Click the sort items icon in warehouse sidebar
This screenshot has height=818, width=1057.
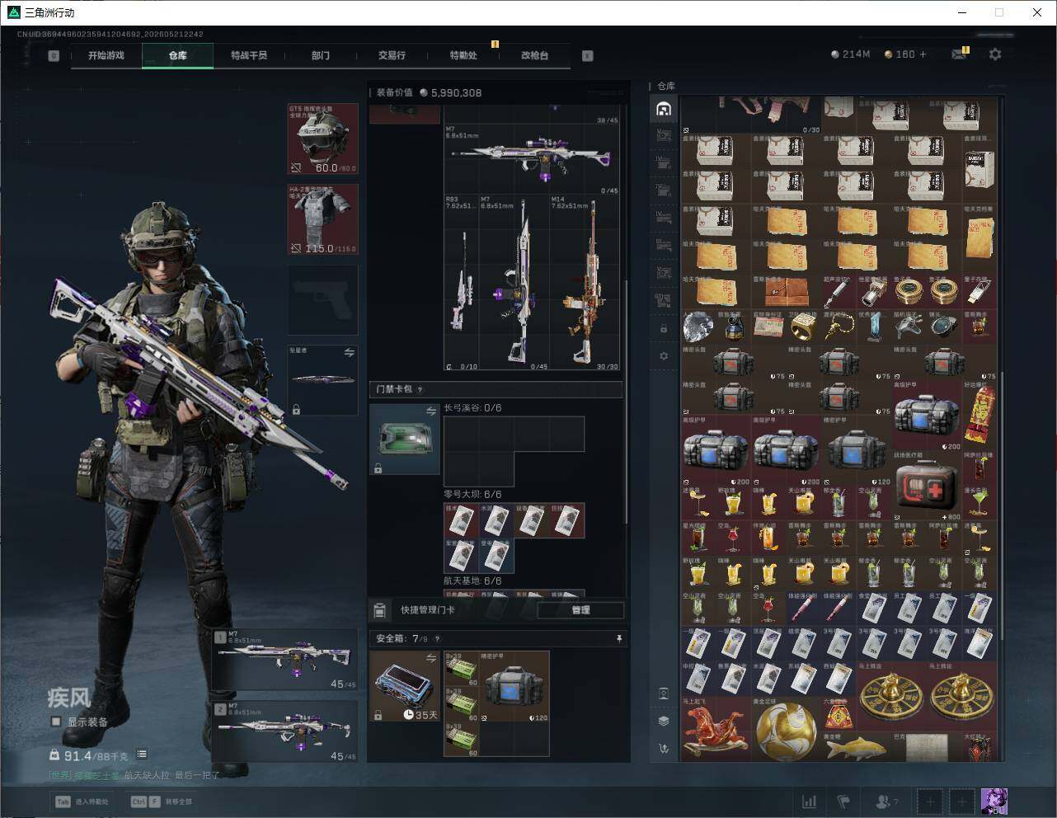point(664,749)
